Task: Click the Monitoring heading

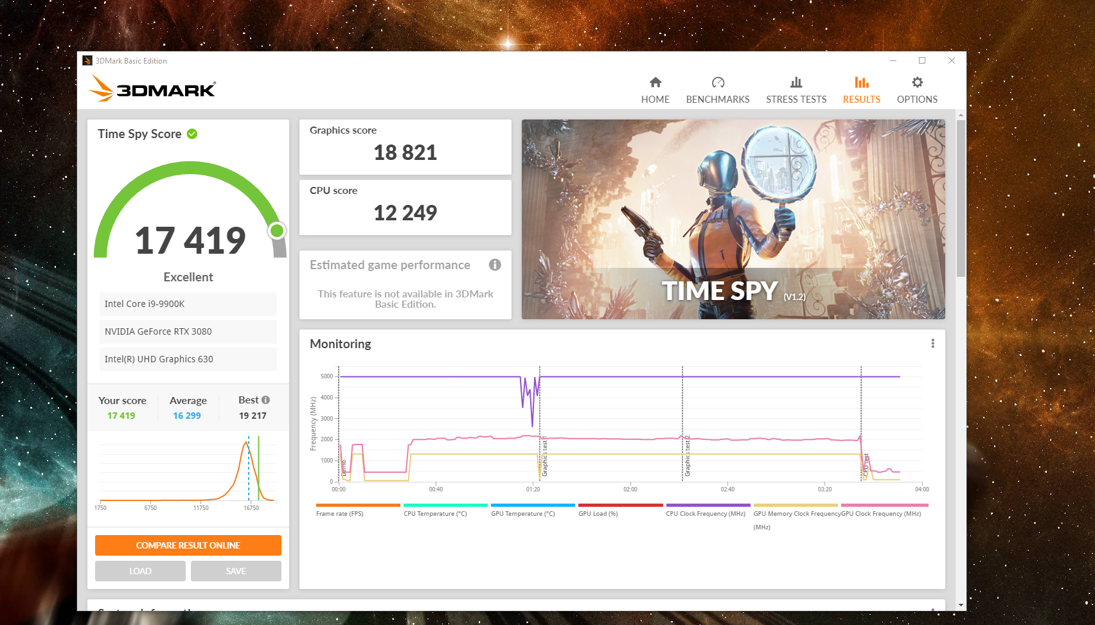Action: point(341,344)
